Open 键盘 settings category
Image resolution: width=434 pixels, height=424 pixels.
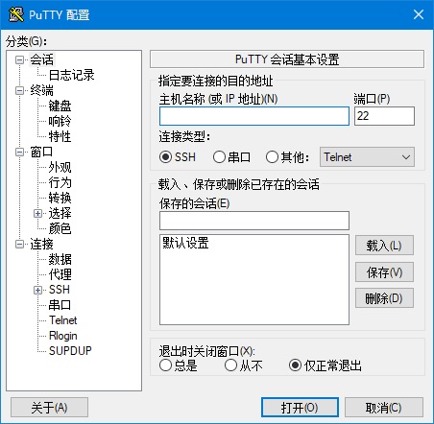coord(60,106)
